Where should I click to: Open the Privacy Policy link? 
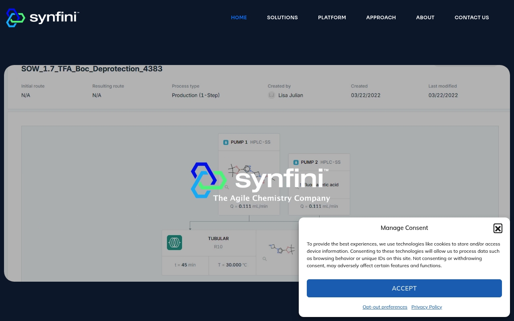426,307
